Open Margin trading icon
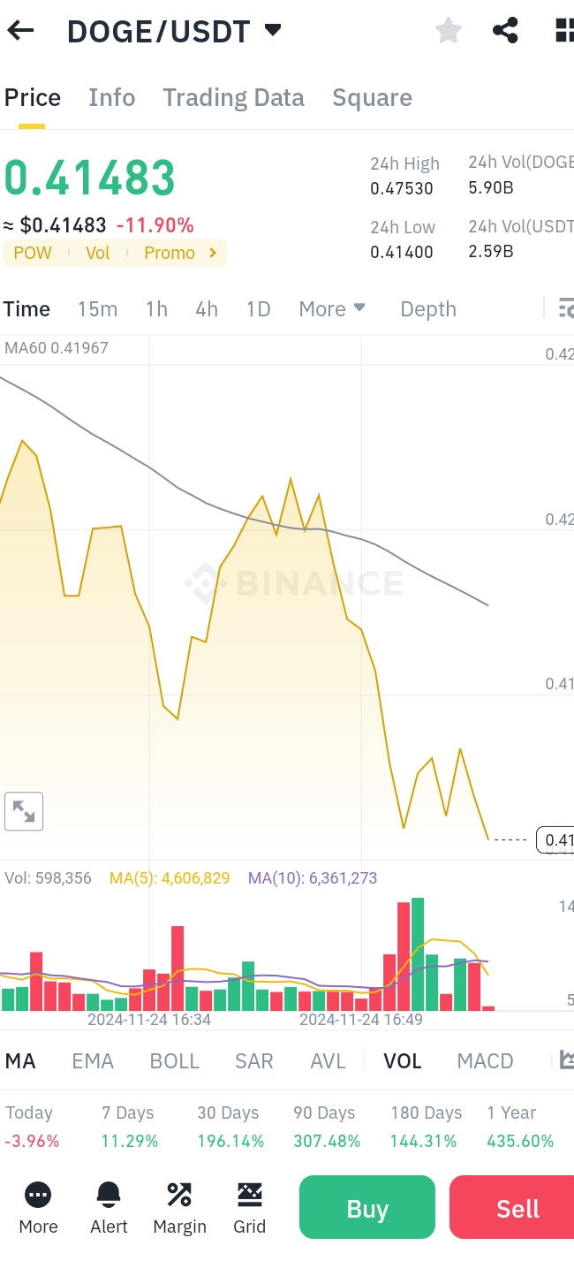The height and width of the screenshot is (1276, 574). (x=179, y=1207)
